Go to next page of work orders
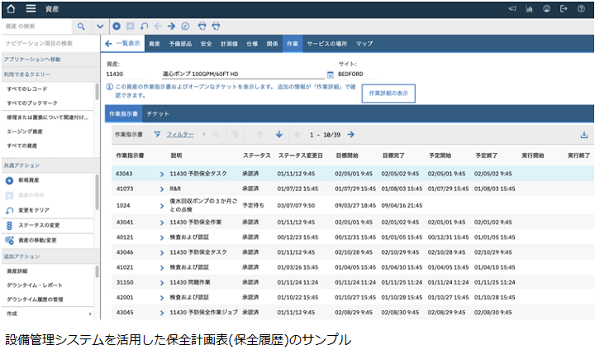 (351, 134)
